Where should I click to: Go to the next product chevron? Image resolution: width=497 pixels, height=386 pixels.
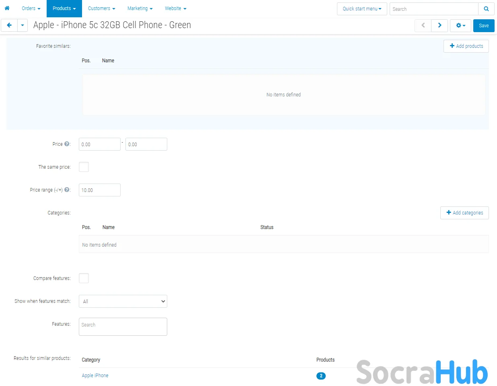coord(439,25)
